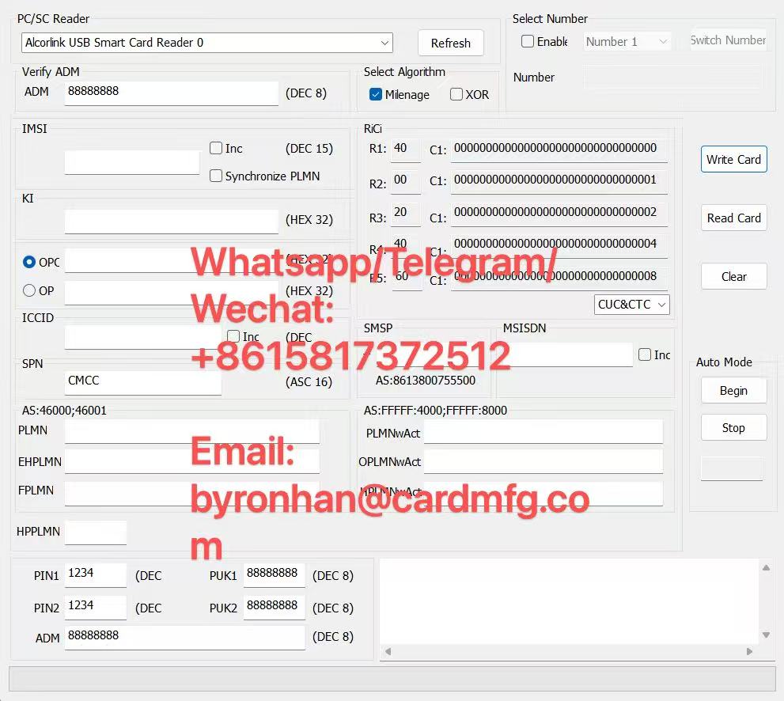
Task: Tick the IMSI Inc checkbox
Action: click(x=216, y=148)
